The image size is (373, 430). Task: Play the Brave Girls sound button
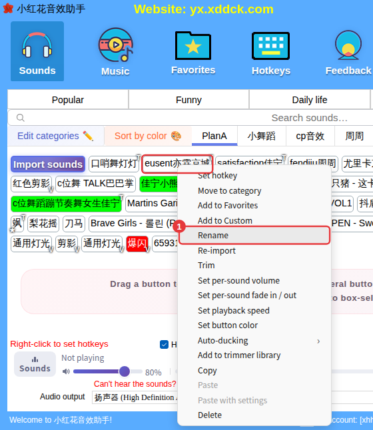point(133,224)
